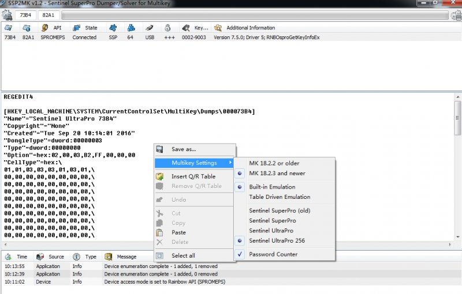Select MK 18.2.3 and newer option
462x294 pixels.
[x=285, y=173]
